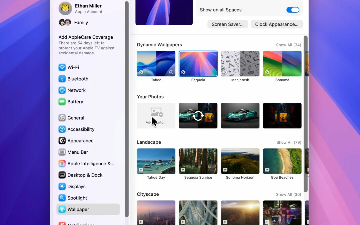The width and height of the screenshot is (360, 225).
Task: Open Ethan Miller's Apple Account avatar
Action: pos(65,8)
